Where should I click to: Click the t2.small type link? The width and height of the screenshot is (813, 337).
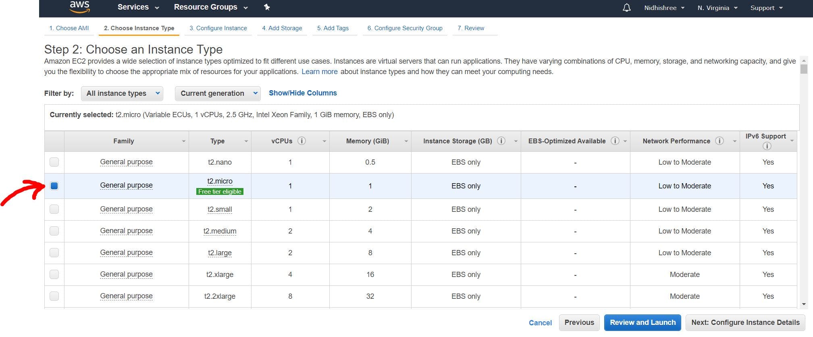click(x=220, y=209)
